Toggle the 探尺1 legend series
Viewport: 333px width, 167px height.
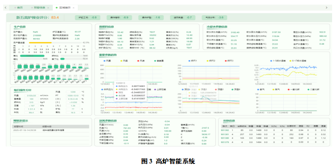(x=193, y=61)
